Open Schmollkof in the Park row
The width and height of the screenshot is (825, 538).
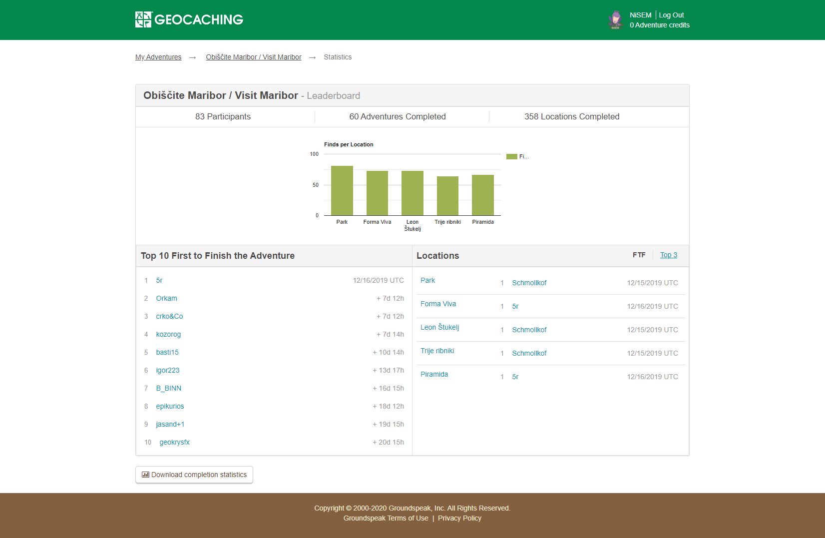coord(529,283)
